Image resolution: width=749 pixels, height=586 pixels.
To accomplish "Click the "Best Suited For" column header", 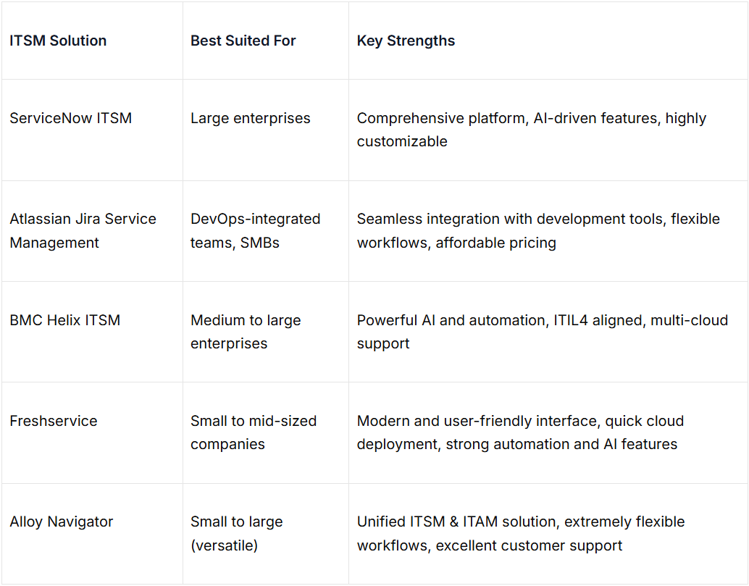I will pyautogui.click(x=243, y=41).
